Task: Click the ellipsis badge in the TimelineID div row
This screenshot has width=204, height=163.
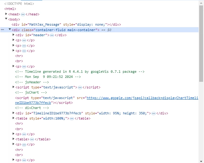Action: [154, 113]
